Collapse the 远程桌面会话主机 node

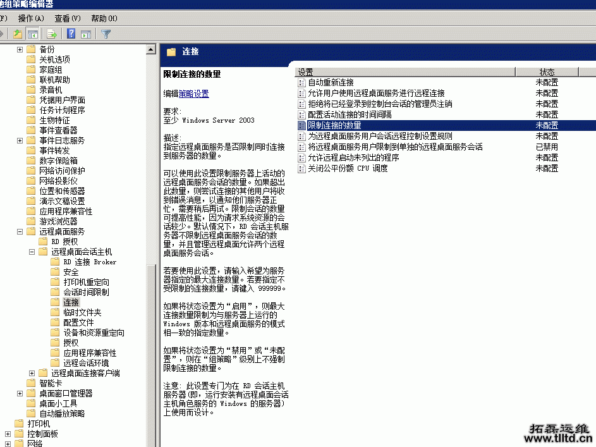(x=30, y=251)
